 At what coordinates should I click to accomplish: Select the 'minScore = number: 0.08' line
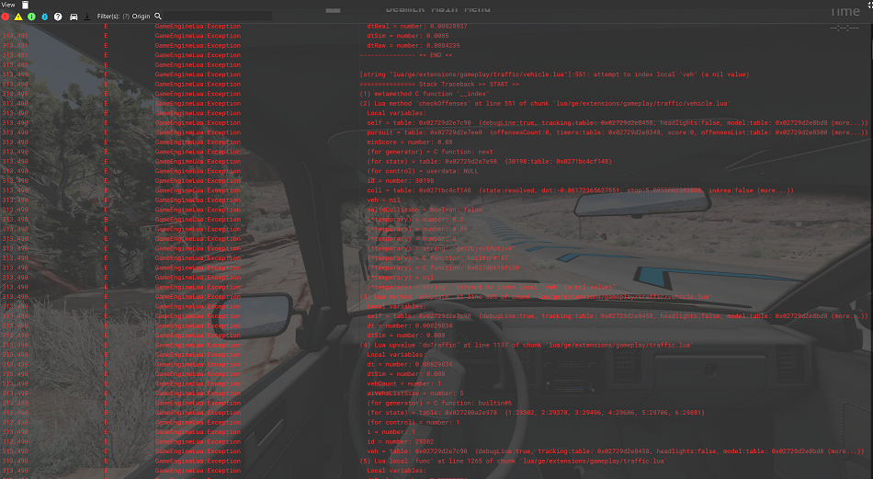(x=410, y=142)
